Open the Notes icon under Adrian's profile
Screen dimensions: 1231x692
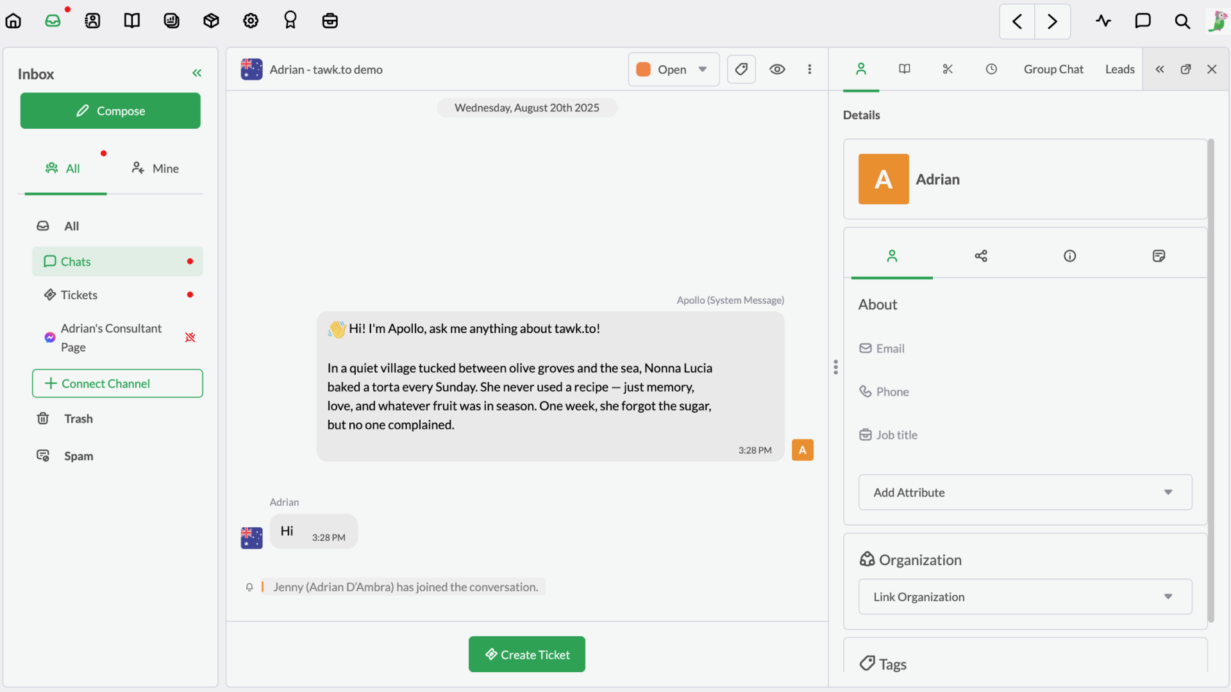(1159, 256)
